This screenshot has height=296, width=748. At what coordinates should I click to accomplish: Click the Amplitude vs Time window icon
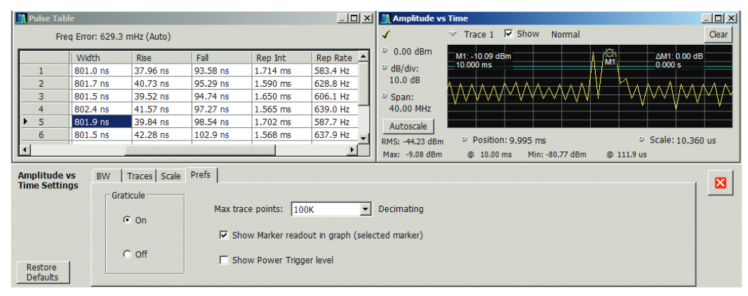coord(385,18)
